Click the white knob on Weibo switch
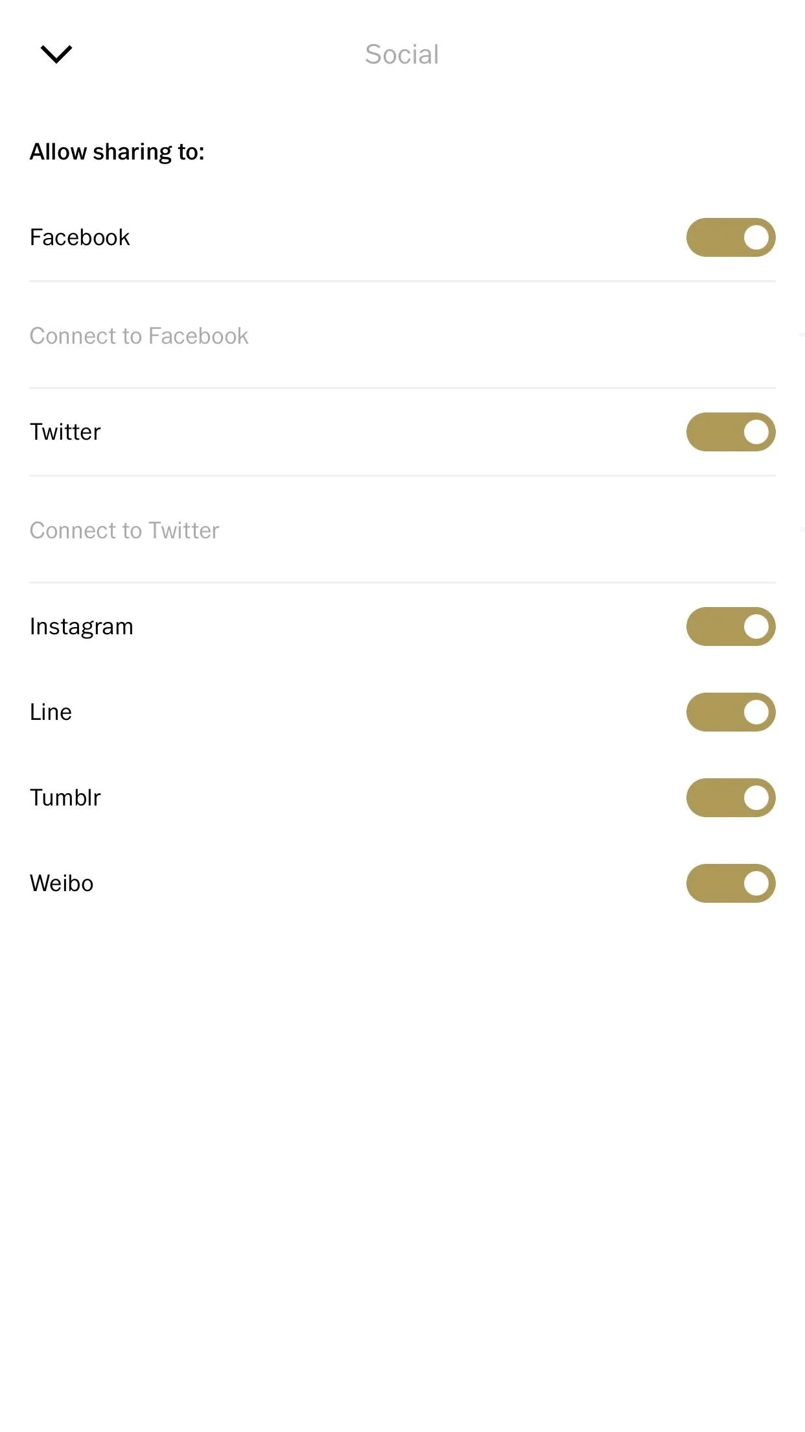The height and width of the screenshot is (1432, 805). click(x=756, y=883)
